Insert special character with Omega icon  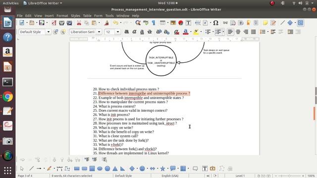pos(216,23)
